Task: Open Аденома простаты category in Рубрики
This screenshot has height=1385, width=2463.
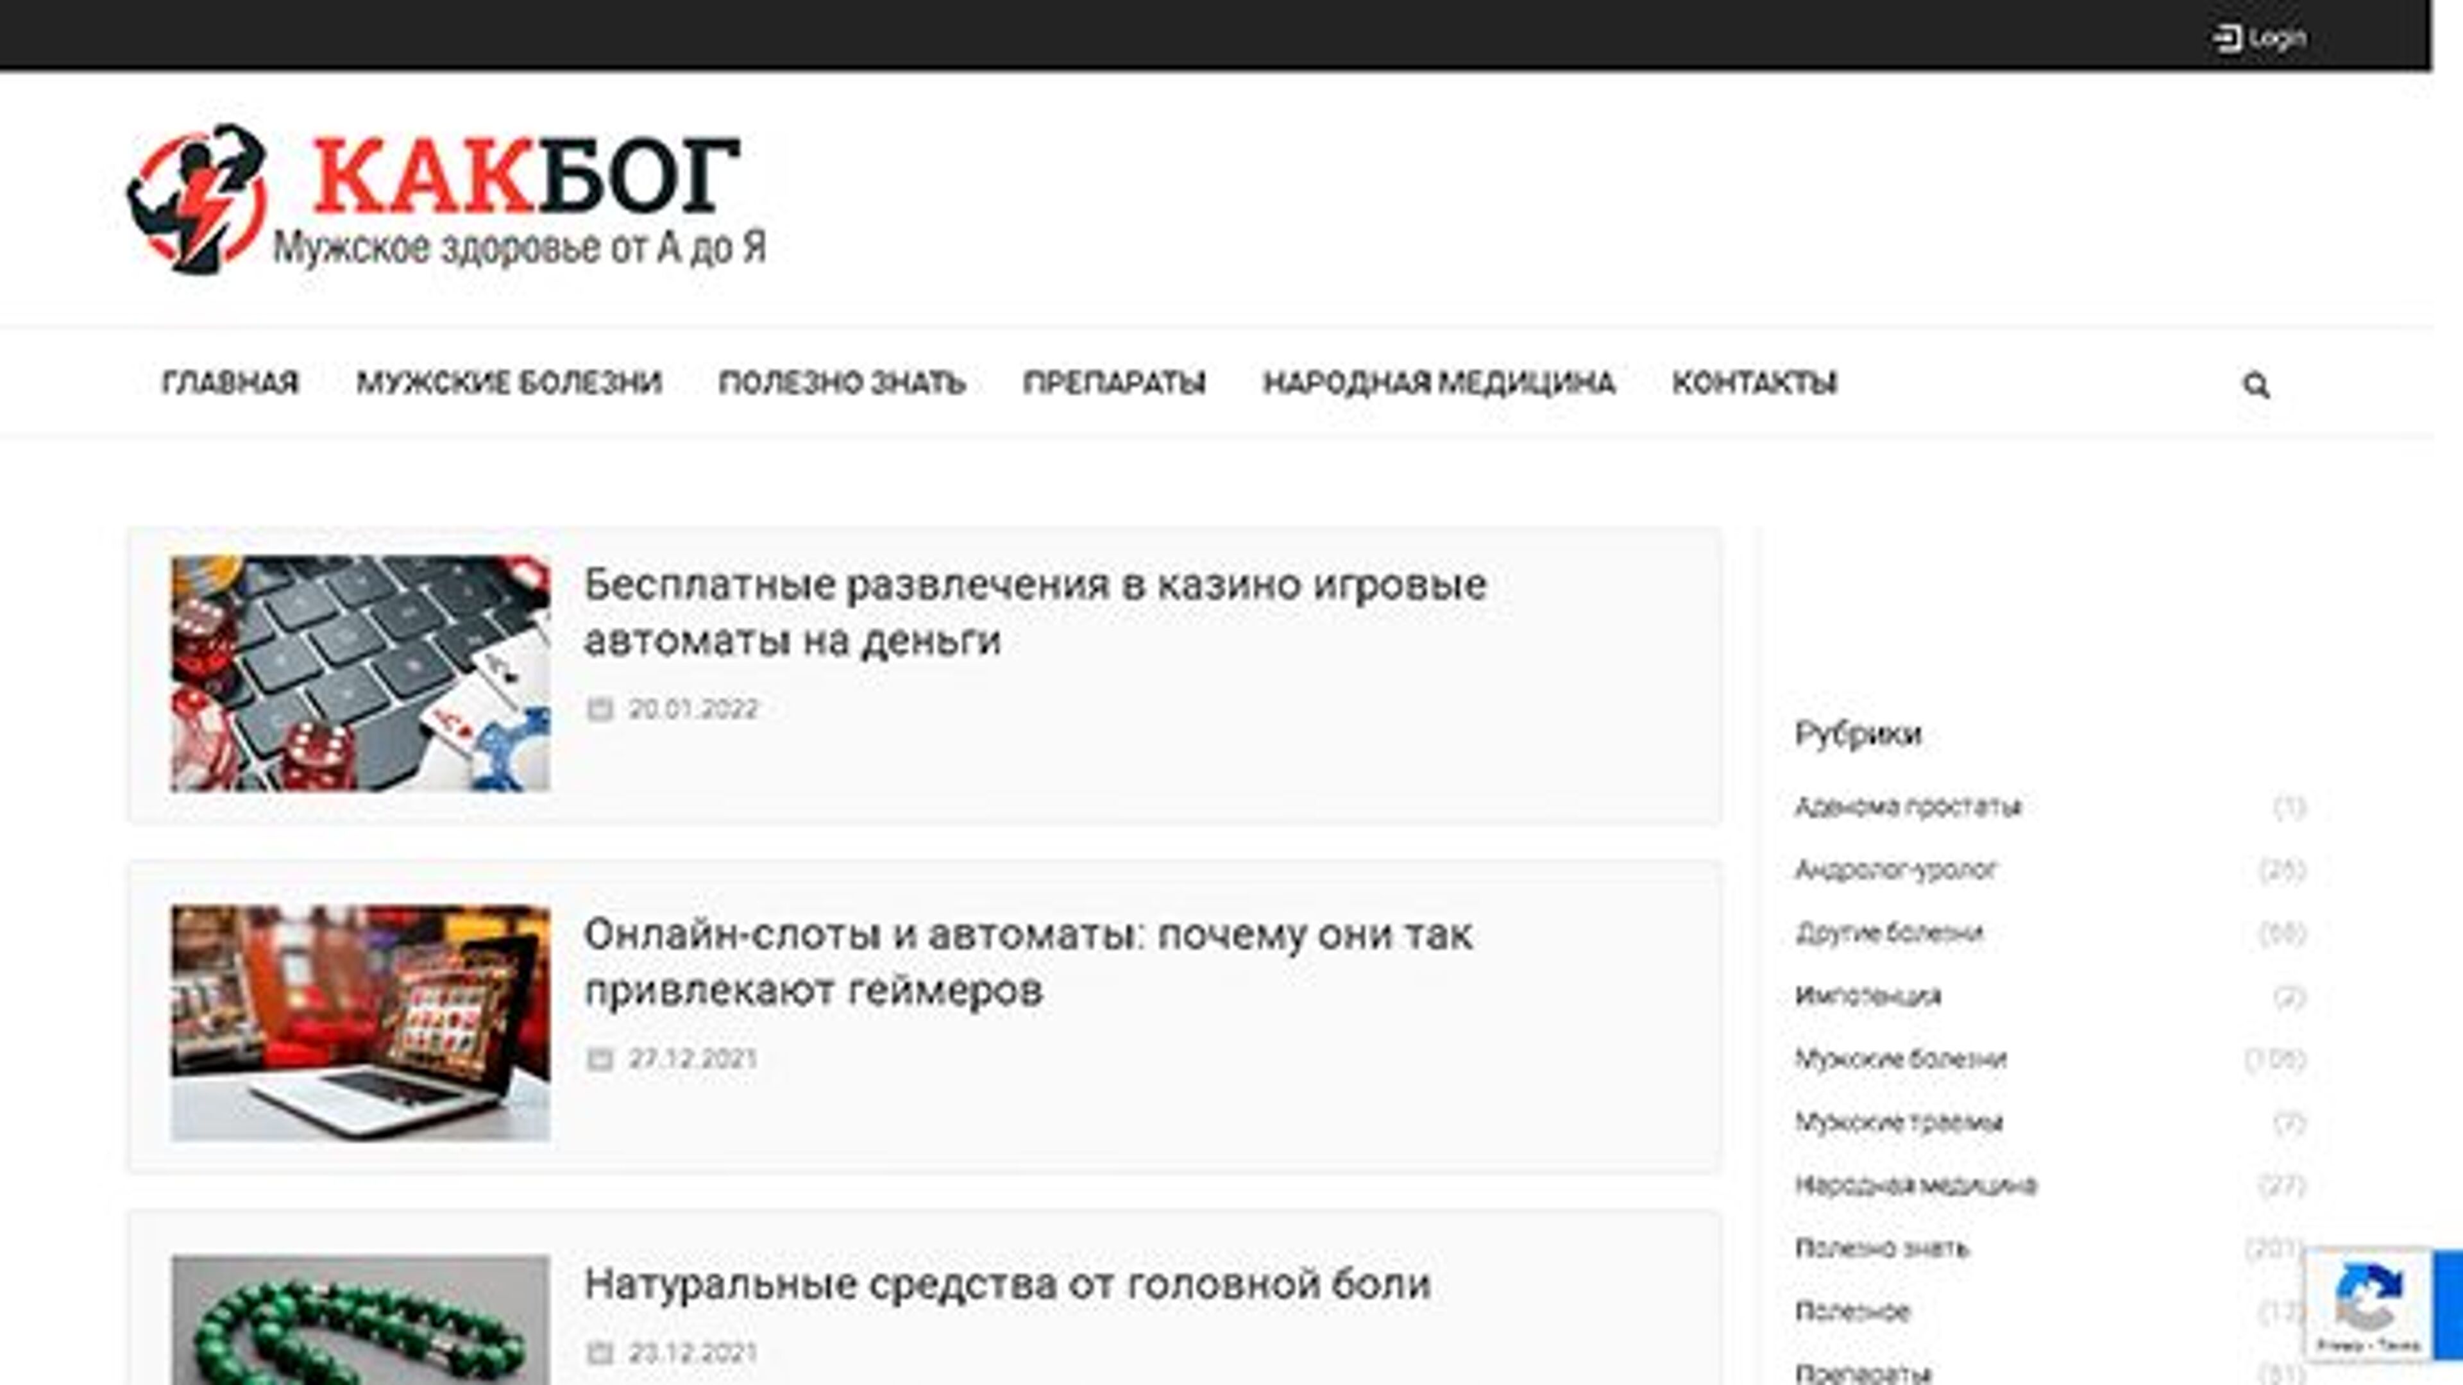Action: [1908, 807]
